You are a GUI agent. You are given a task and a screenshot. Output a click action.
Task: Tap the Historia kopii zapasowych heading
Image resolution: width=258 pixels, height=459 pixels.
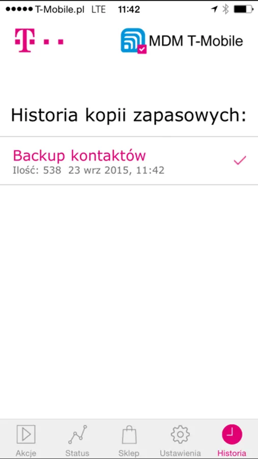pyautogui.click(x=129, y=116)
